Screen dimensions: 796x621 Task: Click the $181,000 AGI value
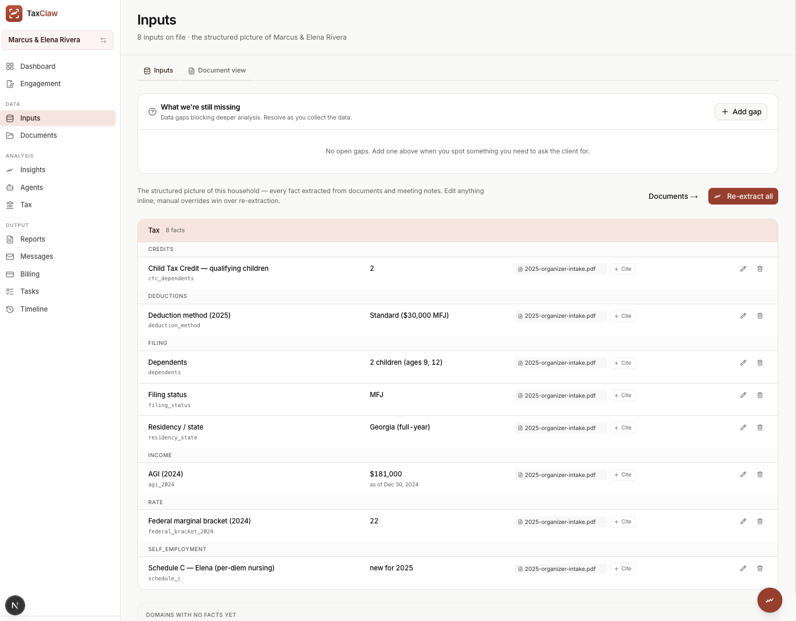click(x=386, y=474)
